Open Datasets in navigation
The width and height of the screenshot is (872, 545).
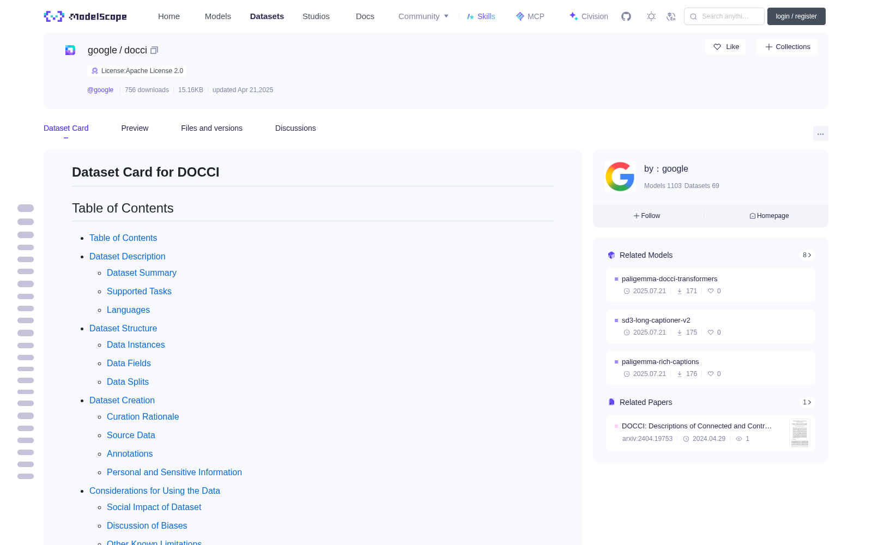tap(267, 16)
